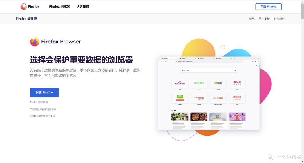This screenshot has width=304, height=163.
Task: Open the Firefox 浏览器 menu
Action: point(59,6)
